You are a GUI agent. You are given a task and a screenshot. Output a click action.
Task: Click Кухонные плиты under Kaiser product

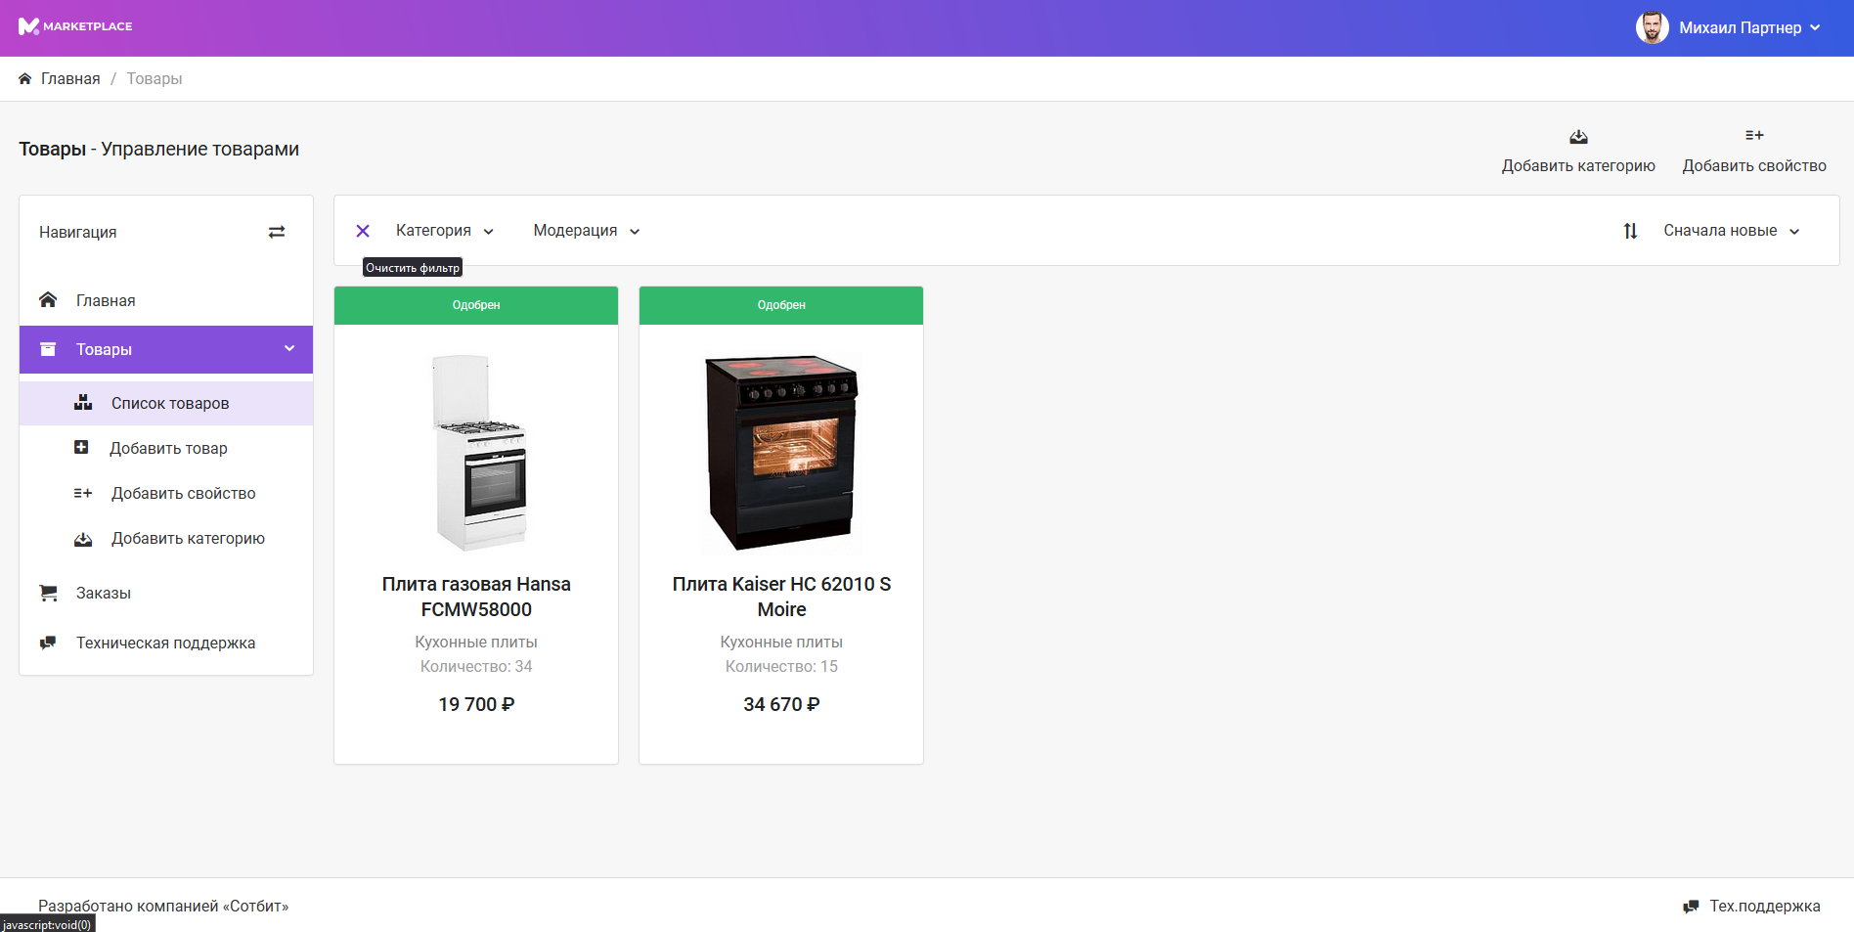point(781,642)
